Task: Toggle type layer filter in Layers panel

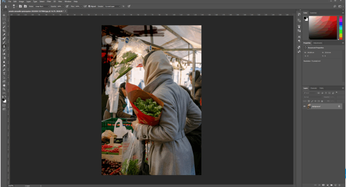Action: pos(326,93)
